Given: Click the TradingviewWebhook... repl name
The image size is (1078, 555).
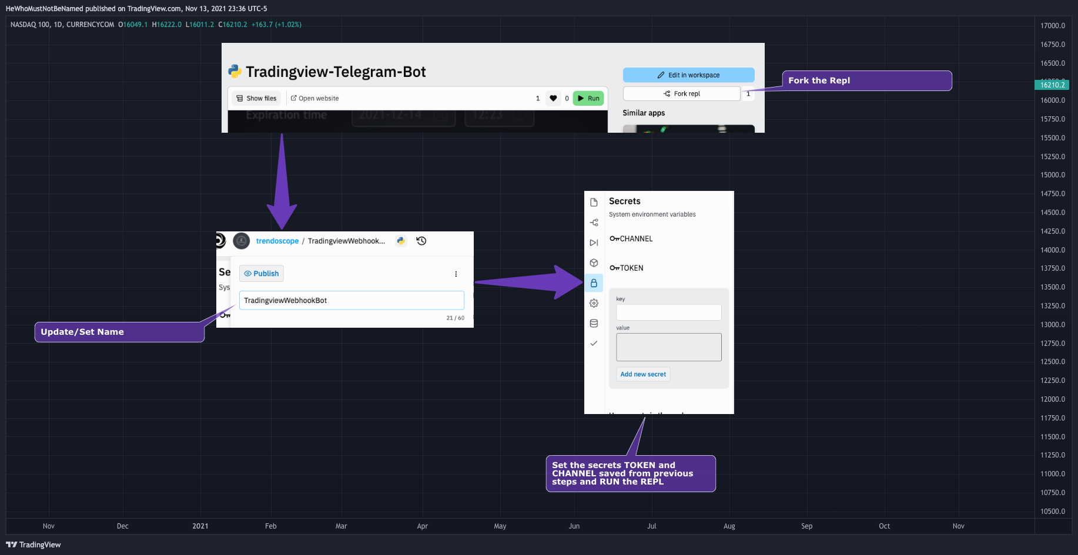Looking at the screenshot, I should point(347,241).
